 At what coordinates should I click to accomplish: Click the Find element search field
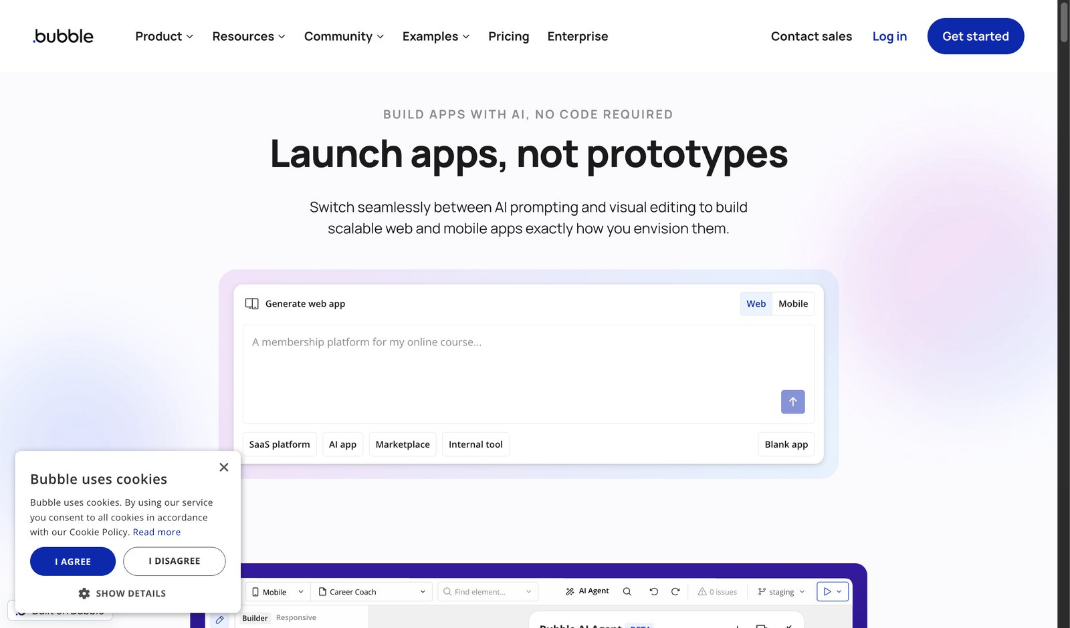(488, 592)
